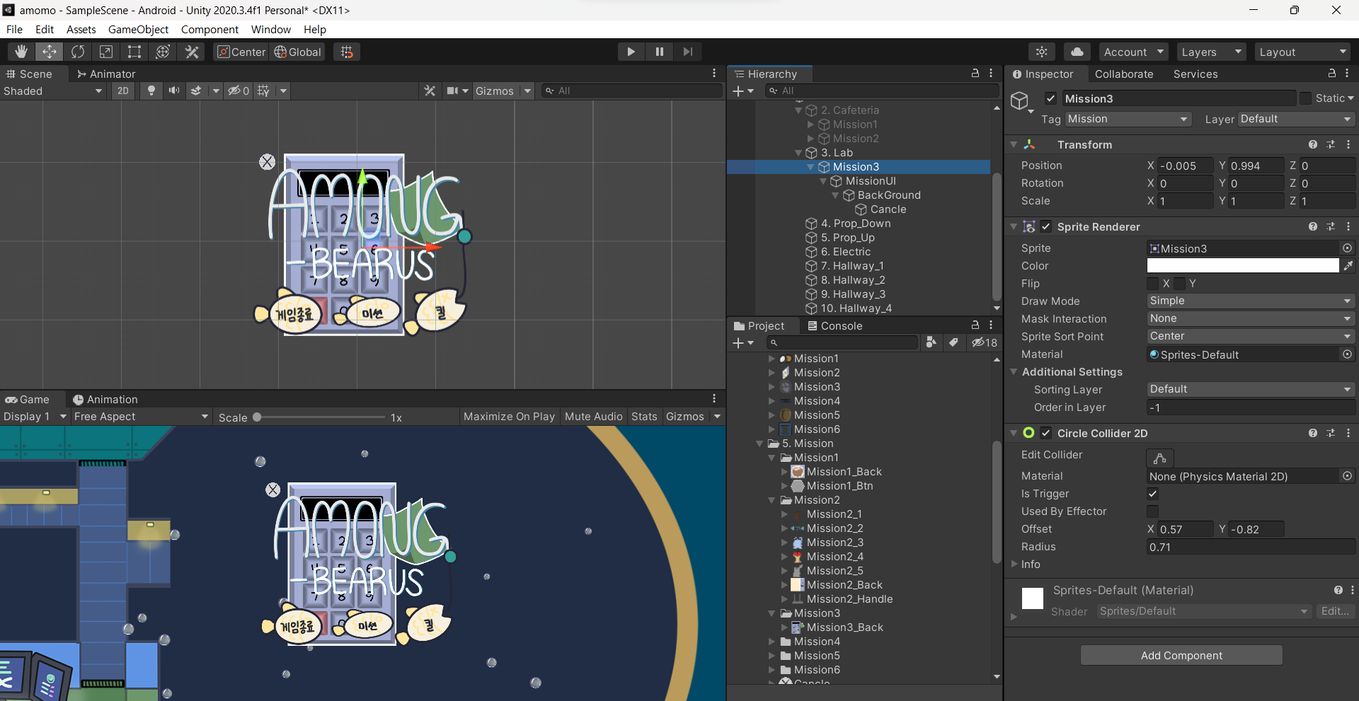Click the Step frame button

[687, 52]
